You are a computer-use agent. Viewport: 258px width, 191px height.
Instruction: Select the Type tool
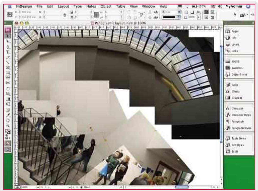pyautogui.click(x=8, y=52)
